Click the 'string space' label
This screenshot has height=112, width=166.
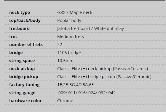(x=22, y=61)
